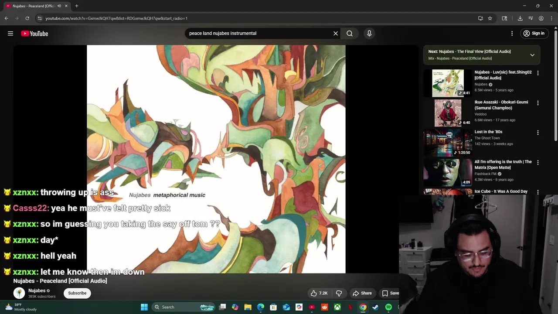Open File Explorer from the taskbar
The image size is (558, 314).
tap(248, 307)
